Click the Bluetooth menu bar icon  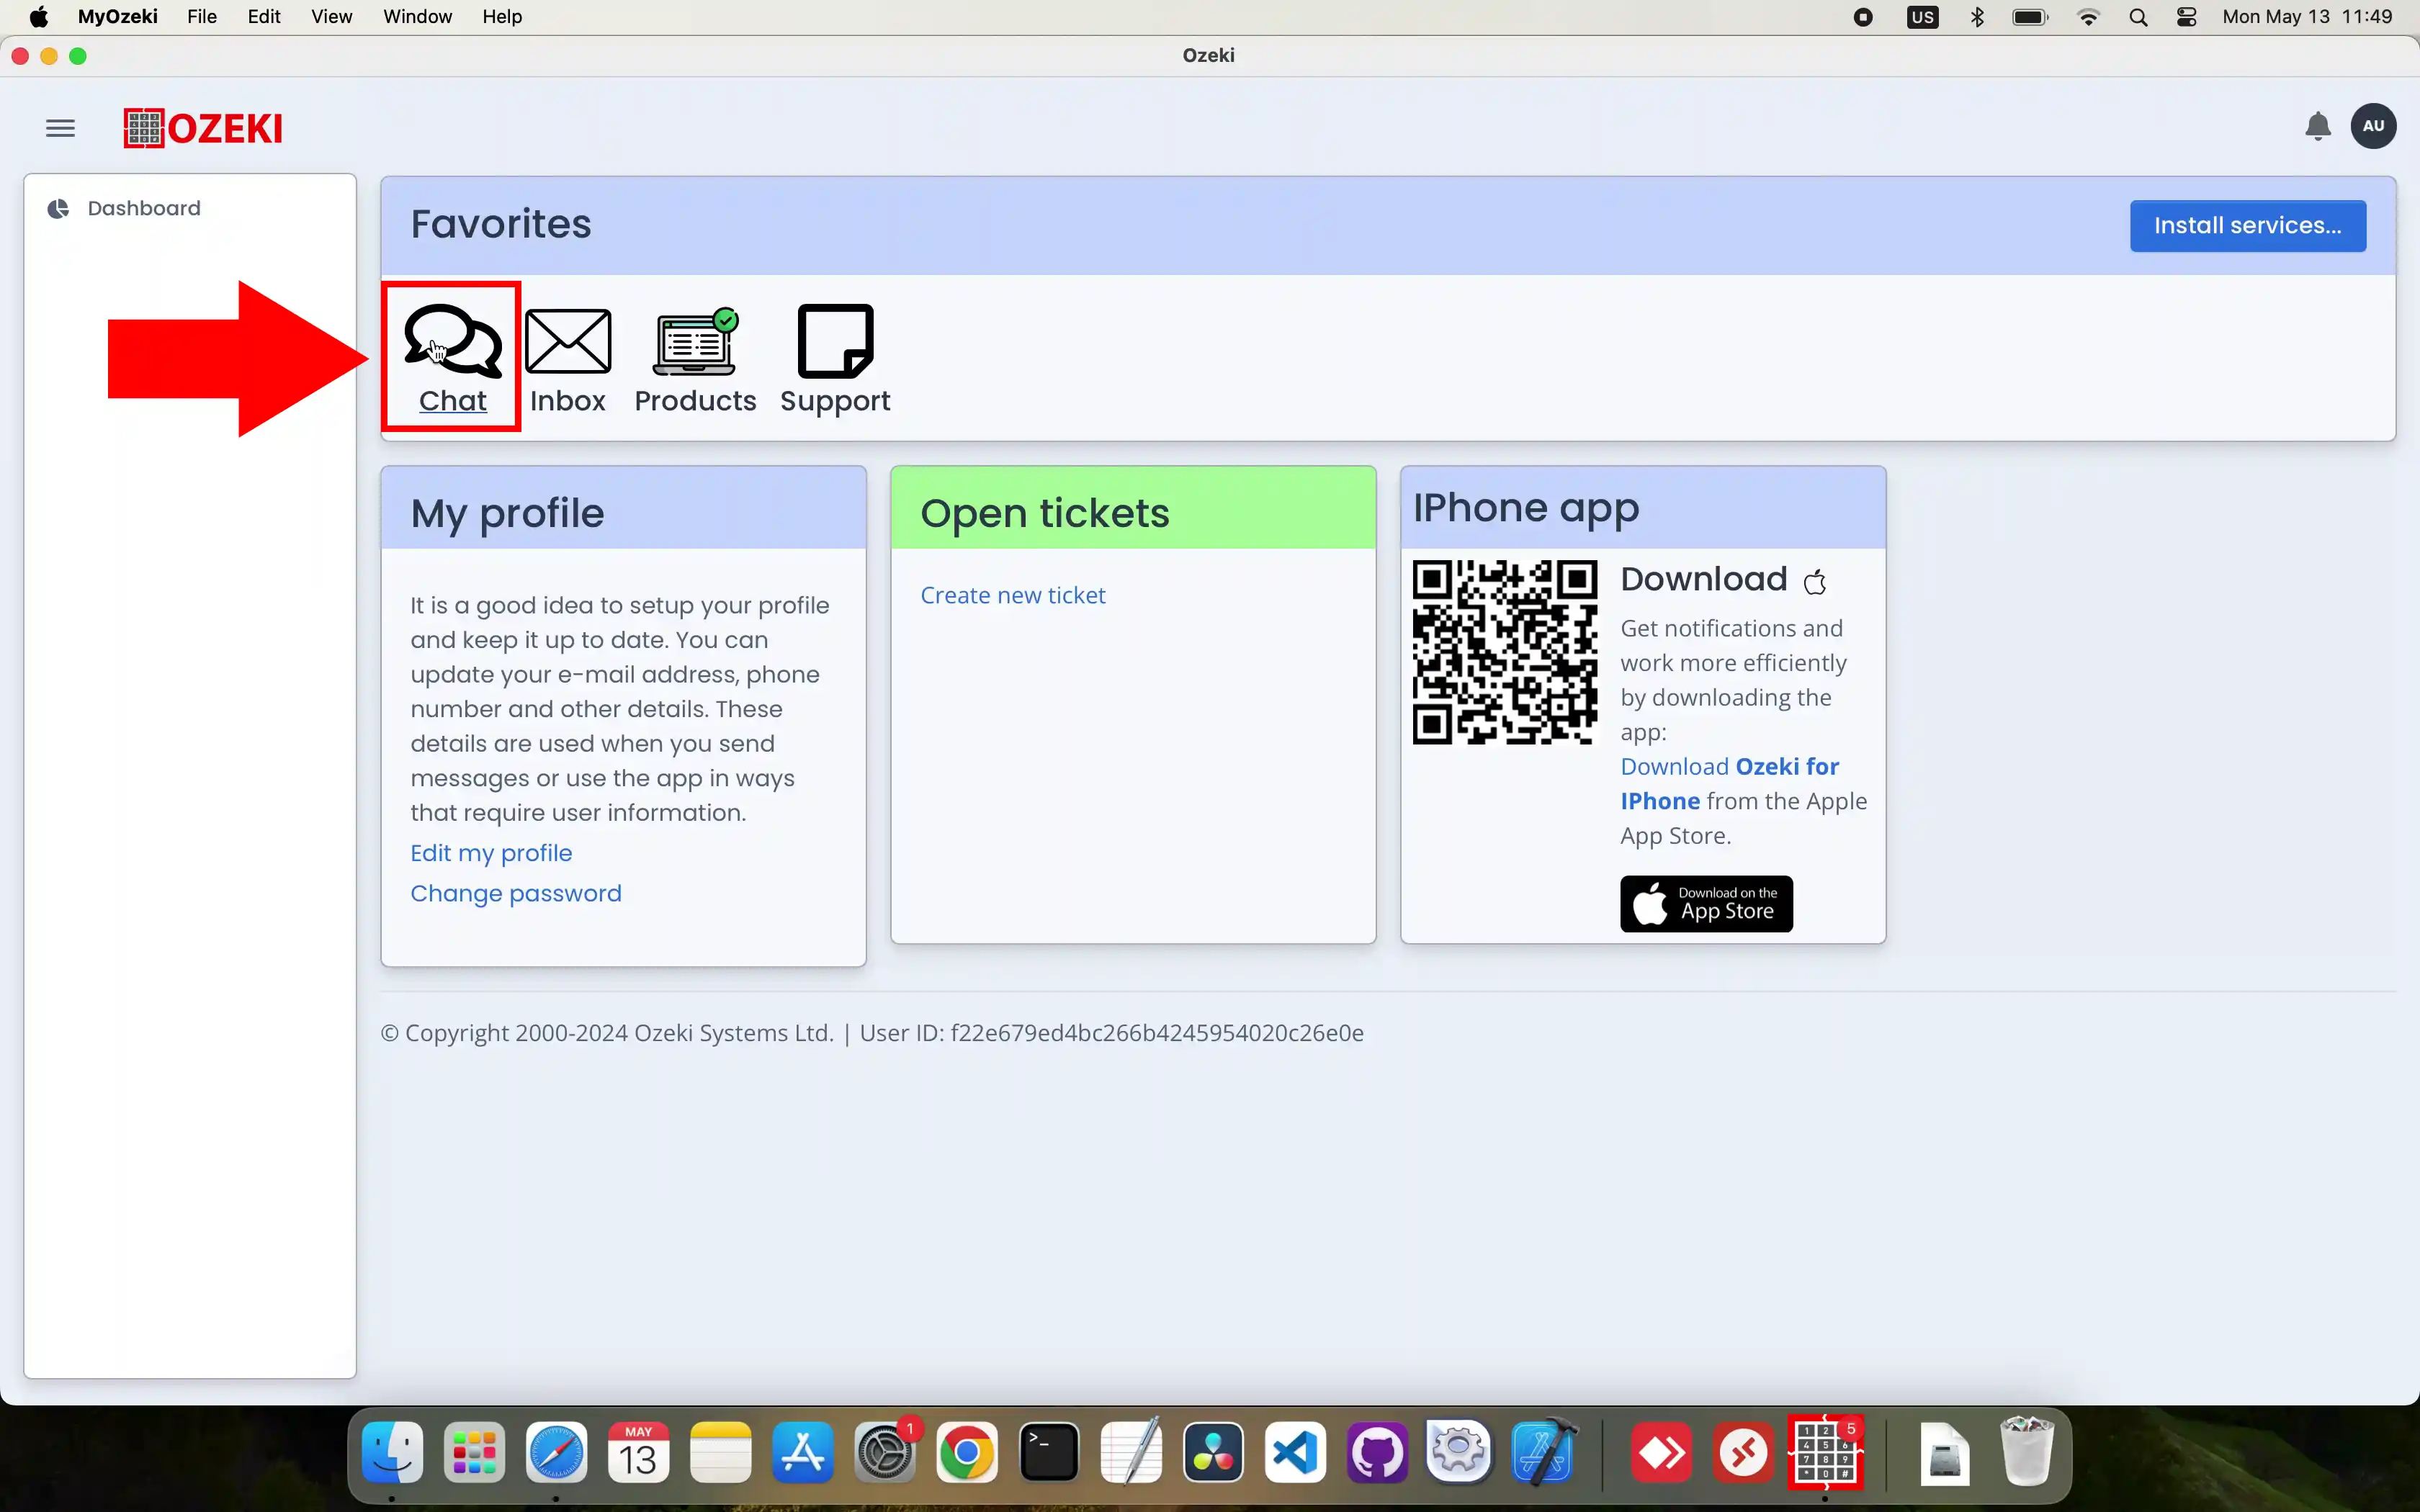[x=1977, y=17]
